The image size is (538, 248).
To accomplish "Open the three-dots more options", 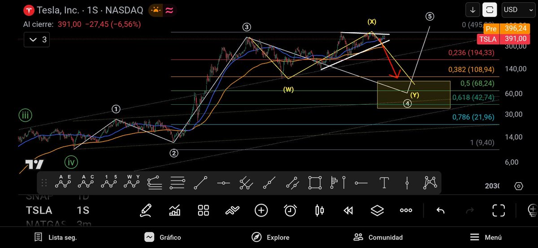I will point(406,210).
